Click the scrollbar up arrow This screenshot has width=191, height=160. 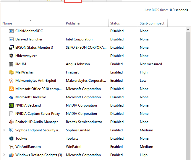pos(188,30)
